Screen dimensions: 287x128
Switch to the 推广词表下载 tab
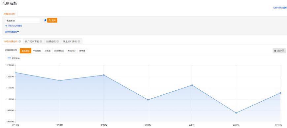[x=34, y=41]
